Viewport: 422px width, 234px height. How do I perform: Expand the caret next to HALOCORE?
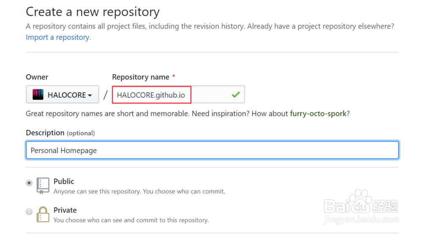click(x=90, y=95)
